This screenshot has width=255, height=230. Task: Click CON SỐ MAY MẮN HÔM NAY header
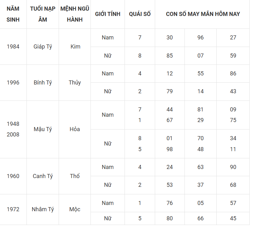click(x=202, y=14)
